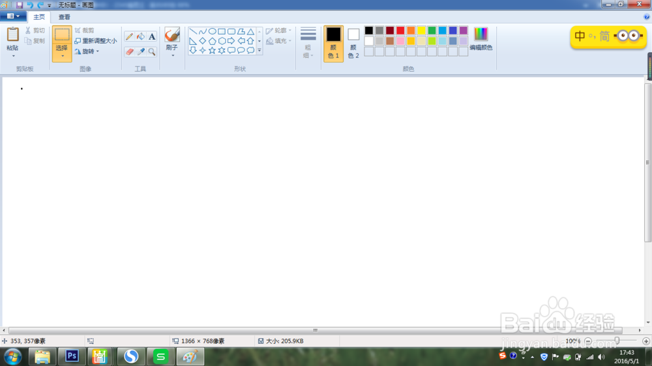Open Paint help question mark icon

[647, 17]
